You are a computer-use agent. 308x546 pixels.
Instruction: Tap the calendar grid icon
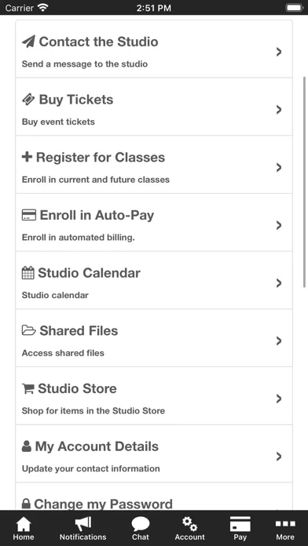coord(28,273)
